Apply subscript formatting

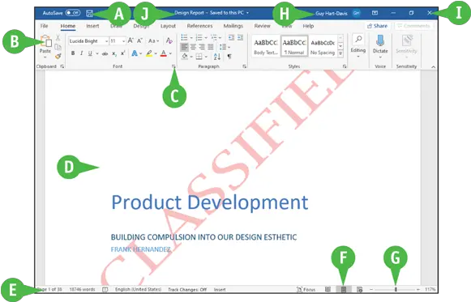(x=114, y=53)
